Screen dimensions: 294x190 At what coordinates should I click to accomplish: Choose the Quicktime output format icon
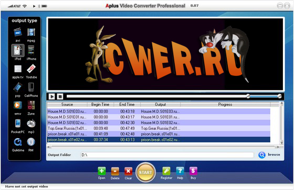pyautogui.click(x=18, y=142)
